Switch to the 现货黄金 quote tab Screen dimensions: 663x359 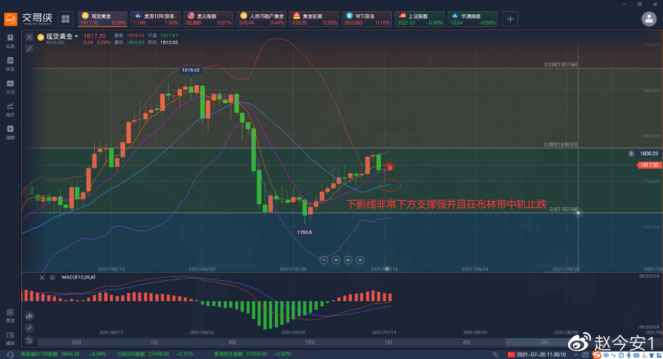102,19
